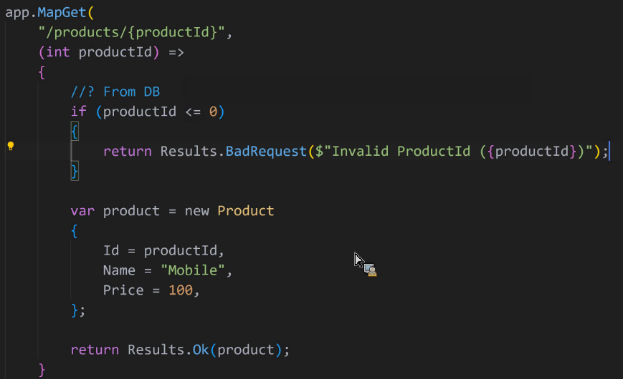Click the Ok method in Results.Ok
Viewport: 623px width, 379px height.
click(x=201, y=350)
